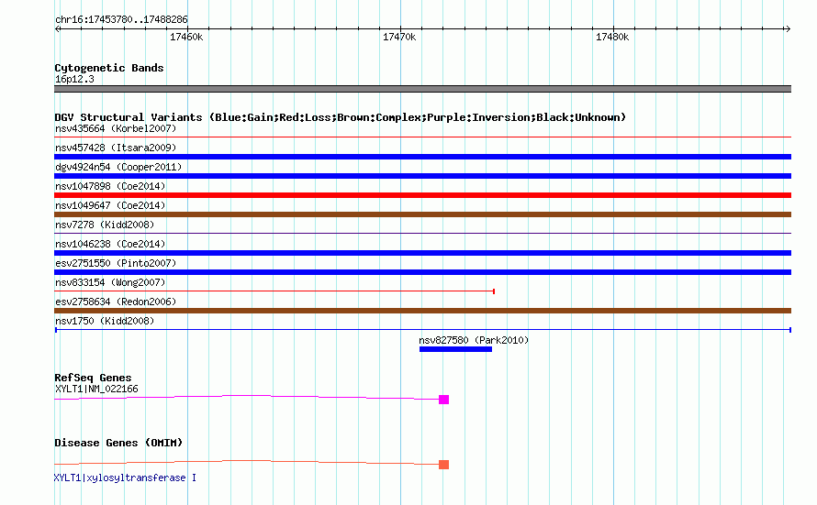Click the esv2751550 (Pinto2007) variant label
Screen dimensions: 817x505
116,263
